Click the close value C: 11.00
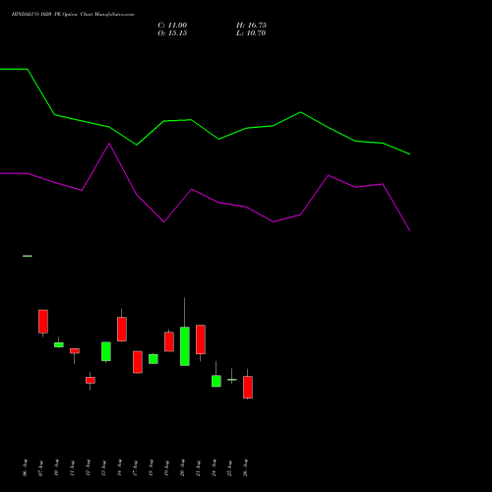Image resolution: width=492 pixels, height=492 pixels. (172, 26)
